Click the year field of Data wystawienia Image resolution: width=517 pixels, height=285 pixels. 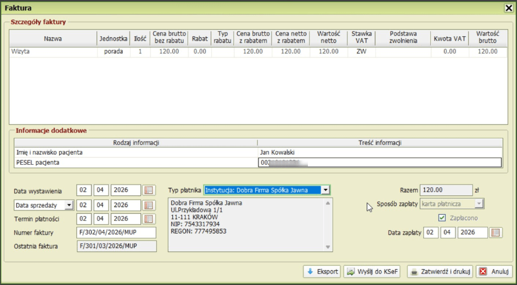pyautogui.click(x=126, y=191)
